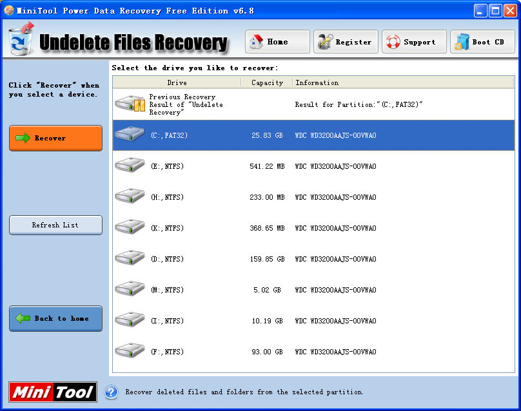Click the '5.02 GB' capacity cell
Screen dimensions: 521x411
(267, 289)
